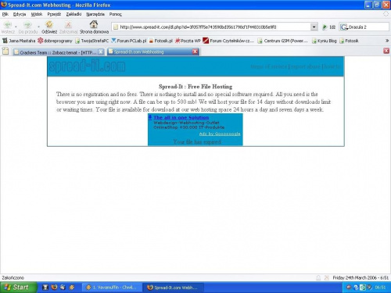Click the green Idź go arrow

325,27
